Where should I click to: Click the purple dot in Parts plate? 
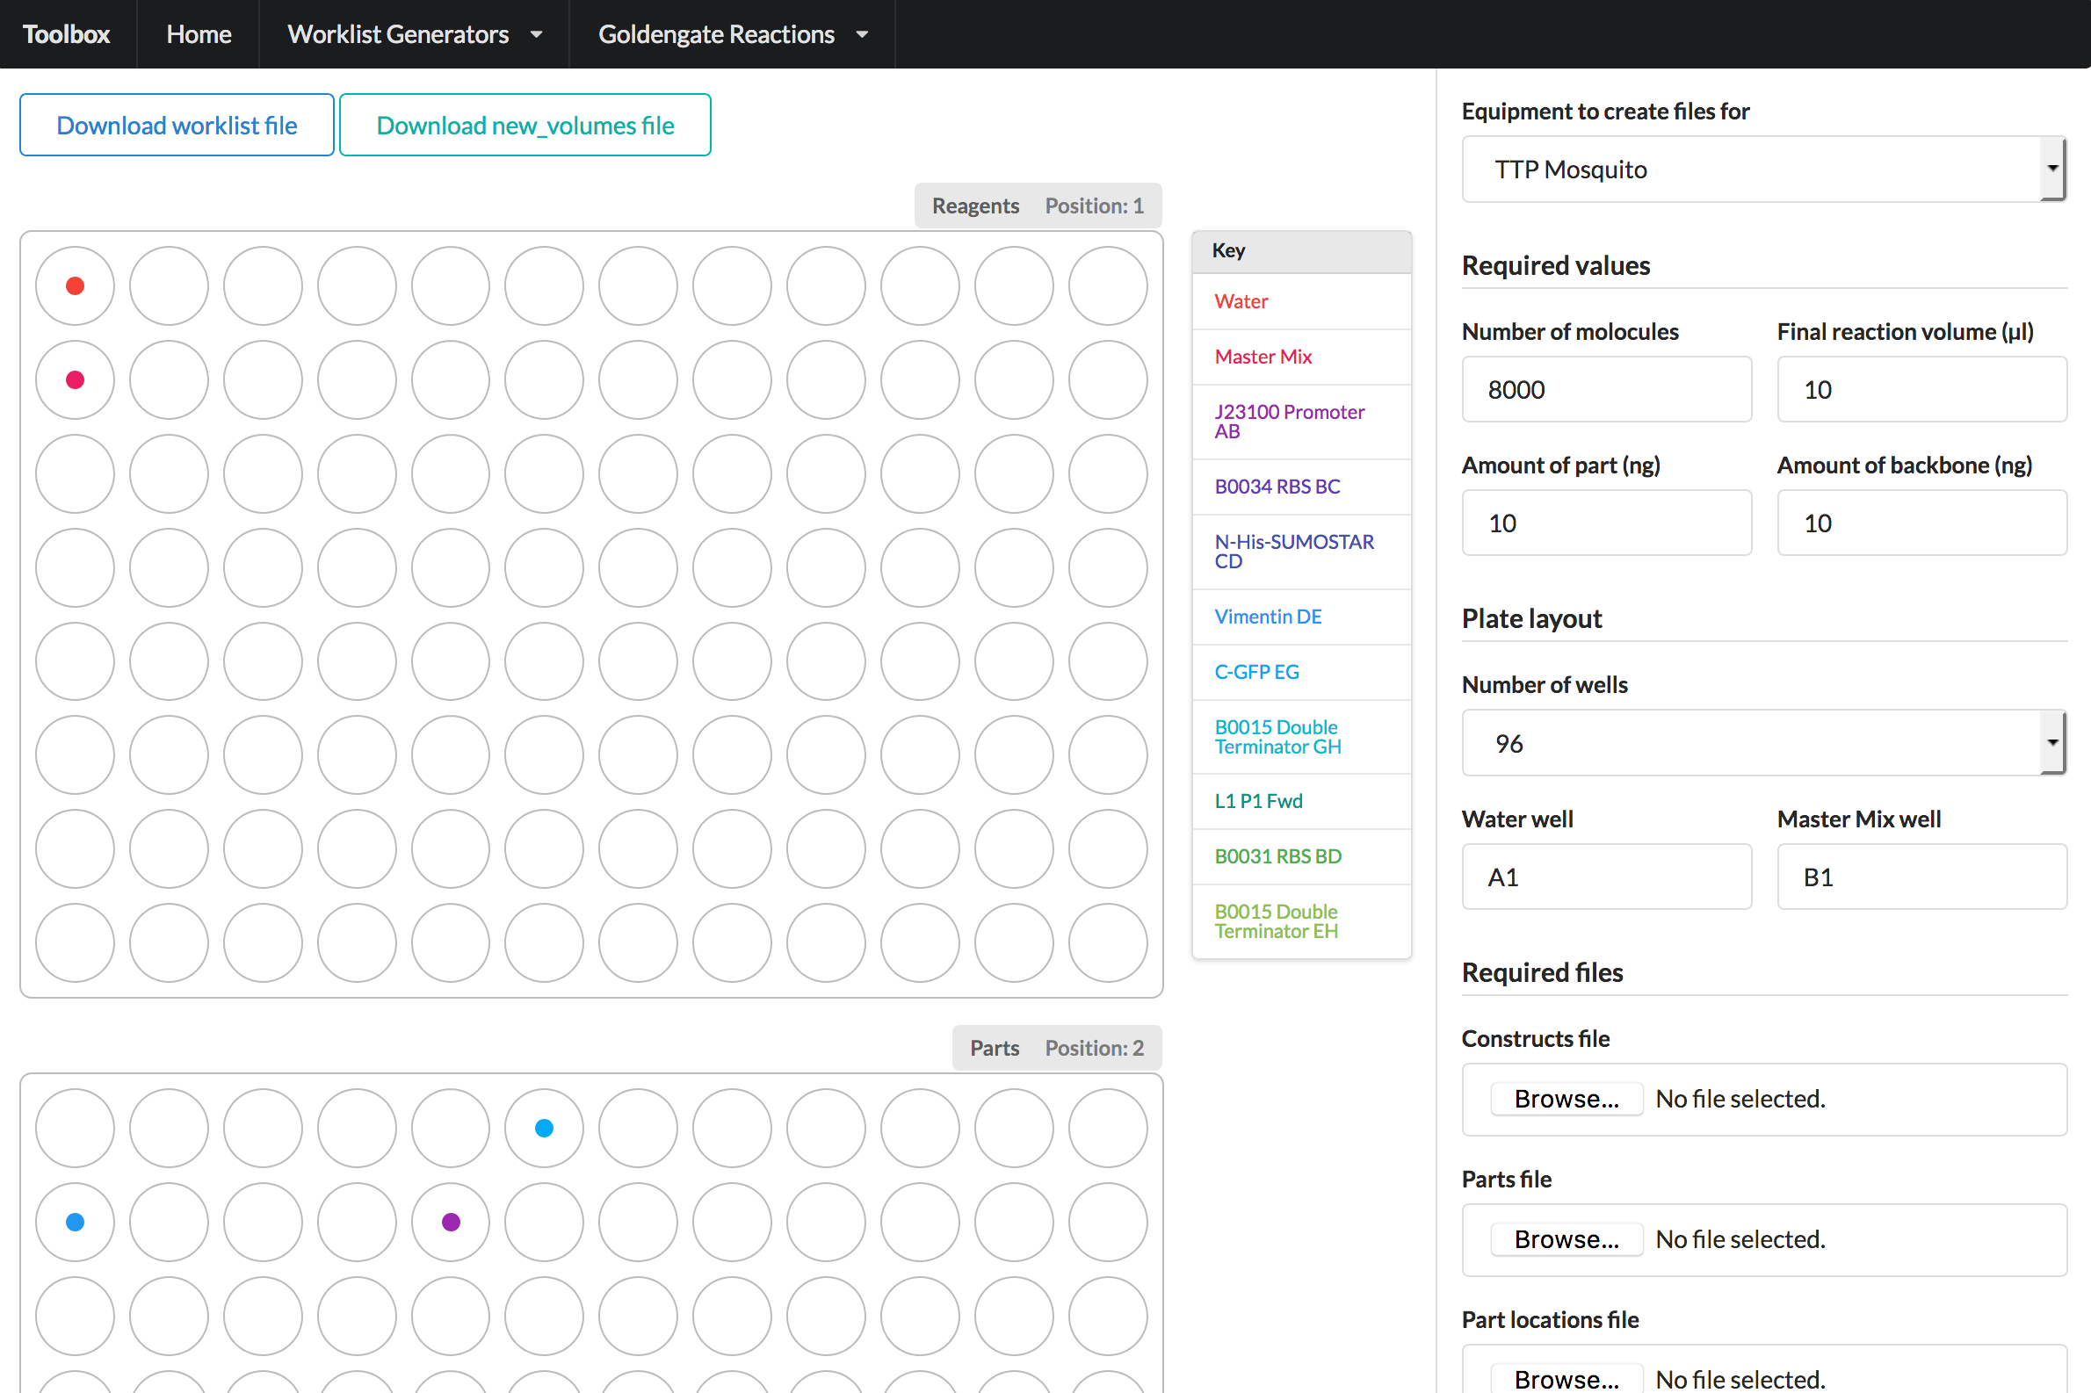451,1223
